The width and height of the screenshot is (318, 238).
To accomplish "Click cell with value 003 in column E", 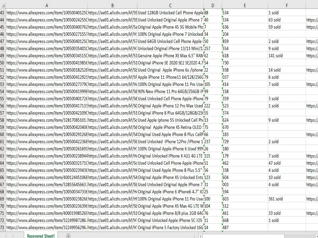I will [245, 185].
